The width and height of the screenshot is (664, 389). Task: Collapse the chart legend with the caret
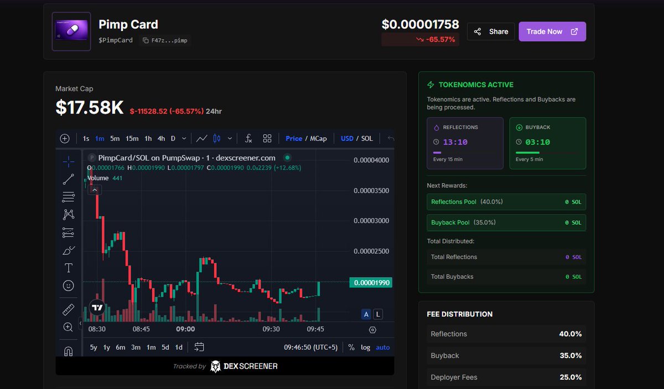(x=95, y=189)
